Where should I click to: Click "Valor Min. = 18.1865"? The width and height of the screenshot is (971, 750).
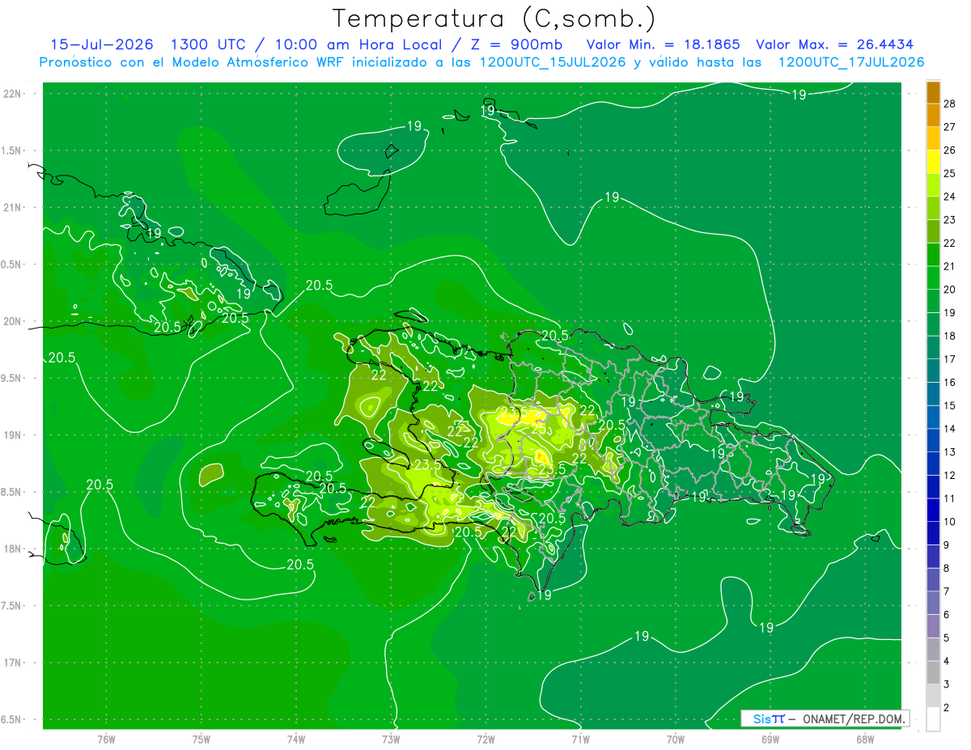coord(662,44)
